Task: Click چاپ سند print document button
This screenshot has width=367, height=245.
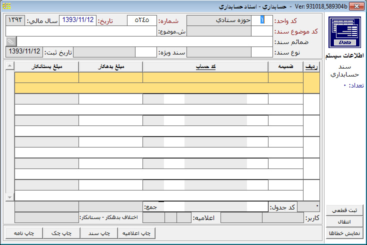Action: [x=99, y=233]
